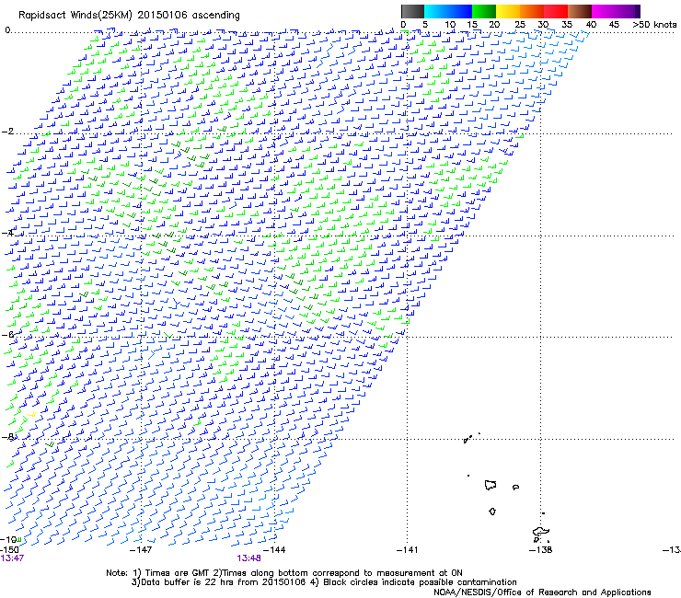Pick the dark blue legend color segment
This screenshot has width=681, height=598.
[460, 11]
